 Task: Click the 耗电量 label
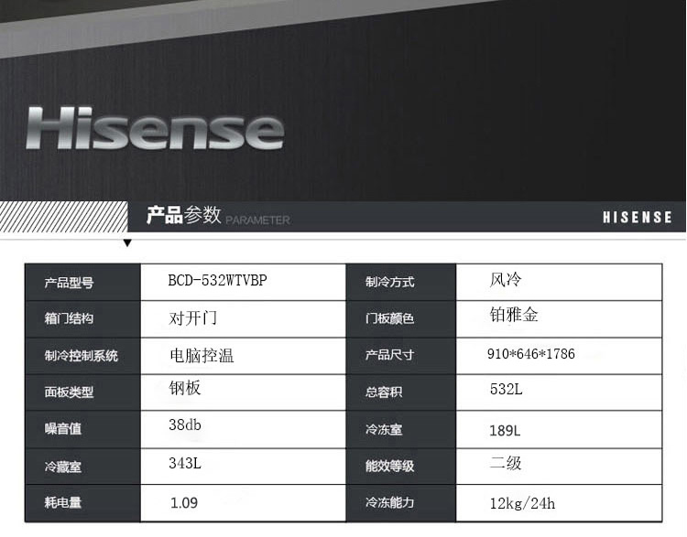[62, 502]
